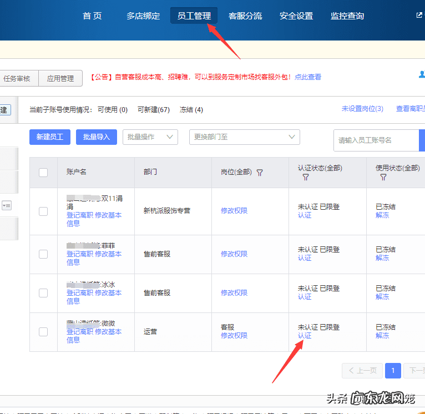Filter the 岗位(全部) column
The height and width of the screenshot is (414, 425).
260,173
